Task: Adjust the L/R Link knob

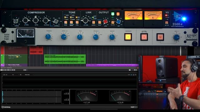Action: pyautogui.click(x=85, y=20)
